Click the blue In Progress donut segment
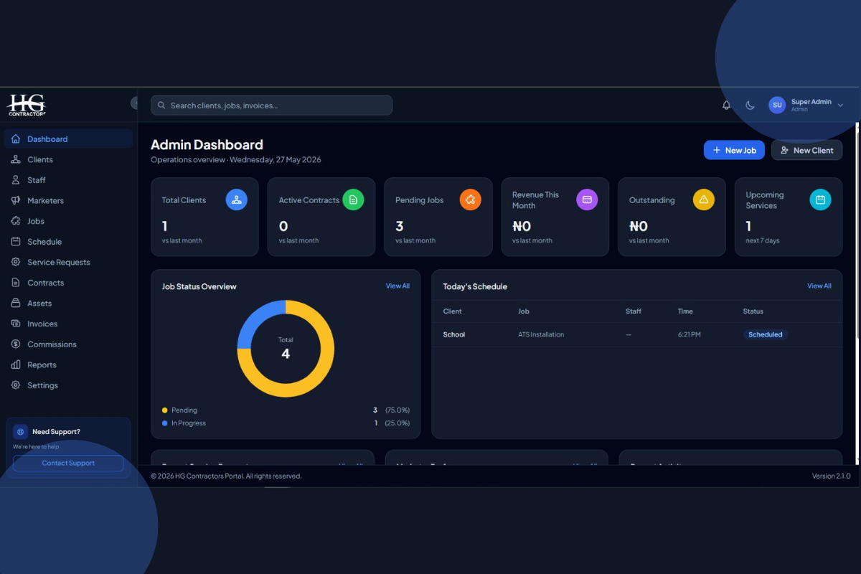 tap(255, 319)
